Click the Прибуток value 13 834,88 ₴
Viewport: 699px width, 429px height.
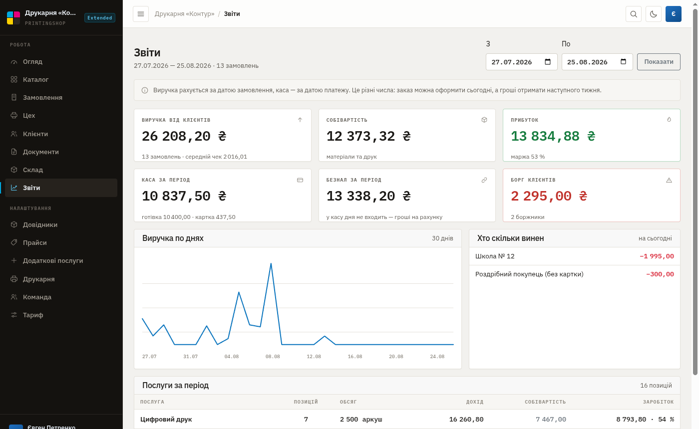pos(553,137)
